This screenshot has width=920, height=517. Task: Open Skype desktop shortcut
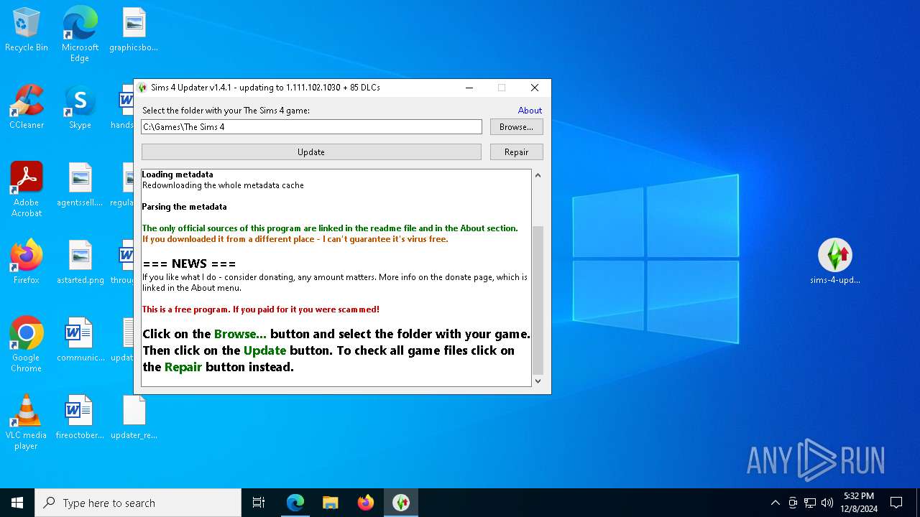pyautogui.click(x=80, y=108)
